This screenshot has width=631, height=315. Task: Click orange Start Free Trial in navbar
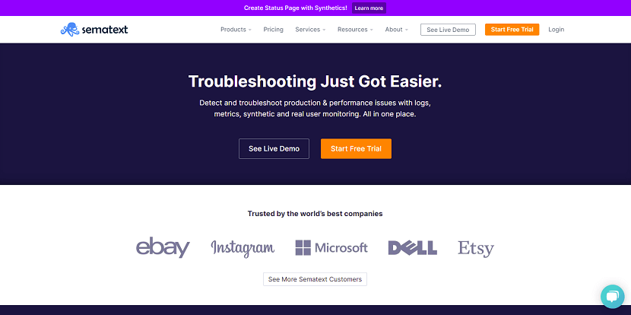point(512,30)
